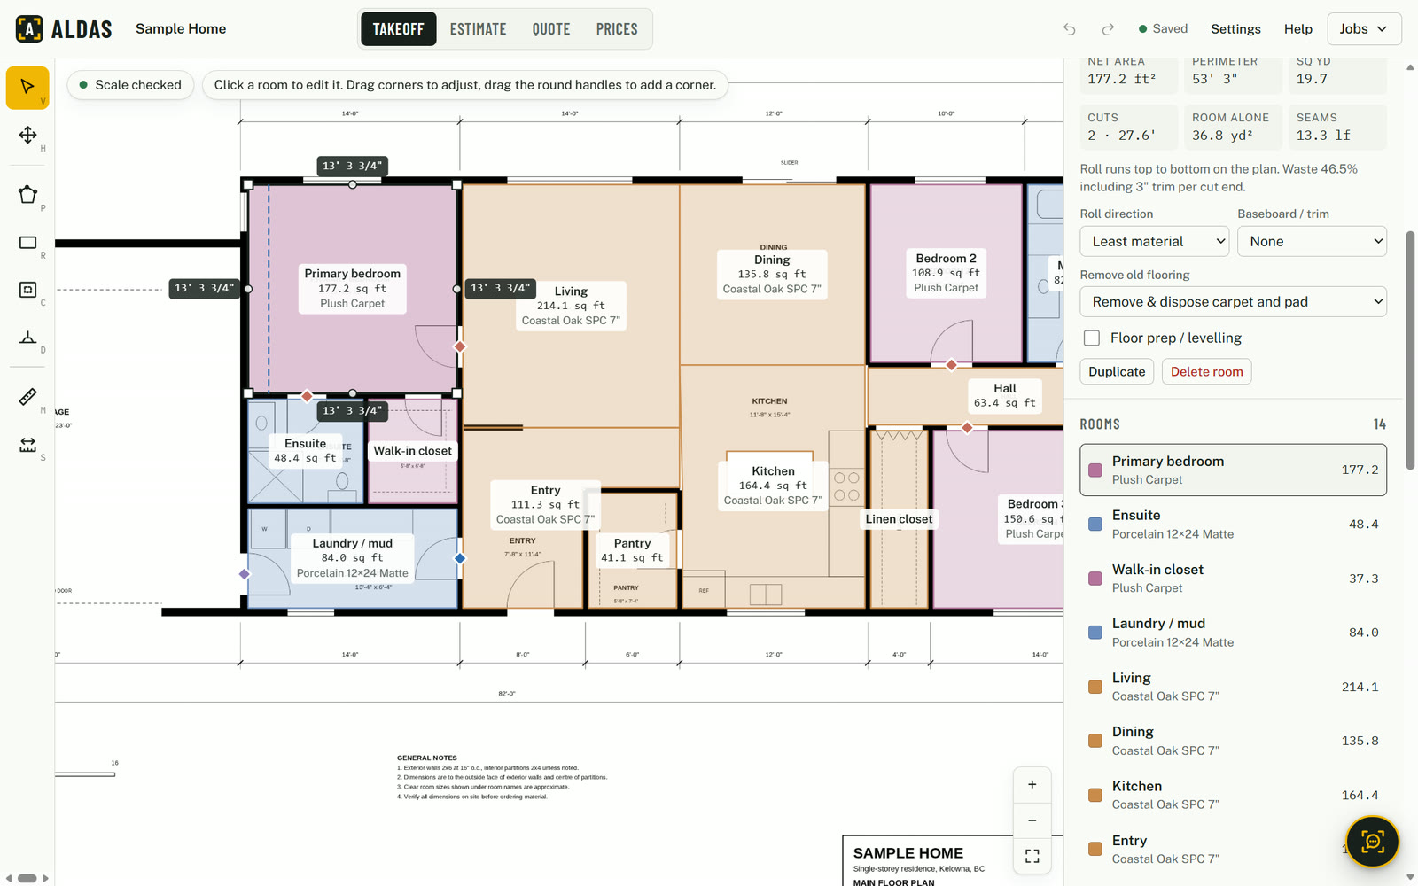Zoom out with the minus button
1418x886 pixels.
pyautogui.click(x=1032, y=820)
